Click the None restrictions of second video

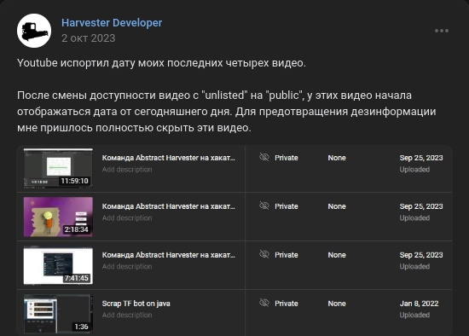tap(337, 206)
